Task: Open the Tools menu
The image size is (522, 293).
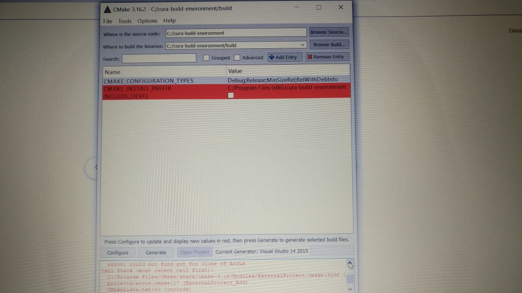Action: click(125, 21)
